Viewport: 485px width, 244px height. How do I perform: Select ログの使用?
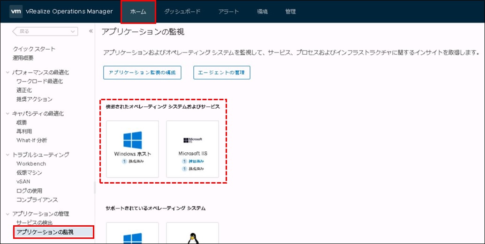point(30,191)
